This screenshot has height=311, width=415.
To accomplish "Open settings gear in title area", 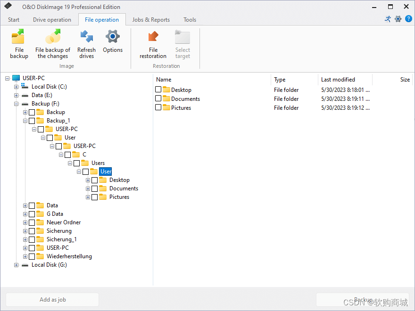I will [398, 19].
